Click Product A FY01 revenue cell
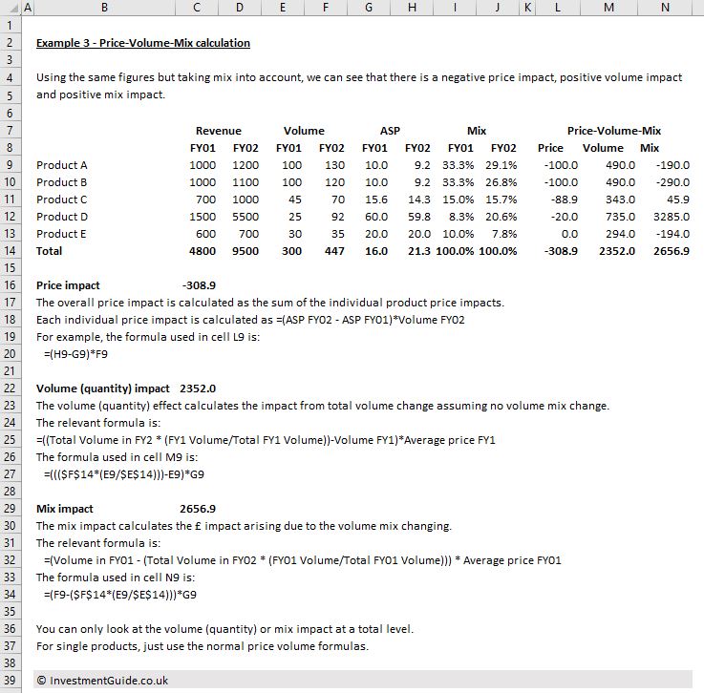704x693 pixels. pyautogui.click(x=203, y=165)
